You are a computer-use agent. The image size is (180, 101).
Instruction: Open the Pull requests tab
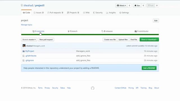(x=55, y=13)
